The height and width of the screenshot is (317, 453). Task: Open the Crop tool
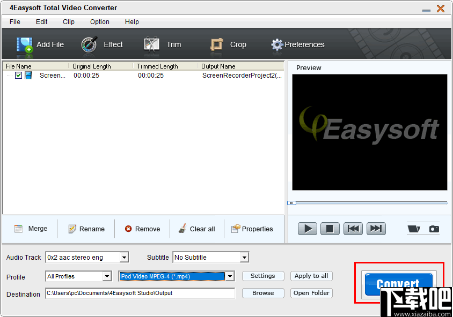(217, 44)
